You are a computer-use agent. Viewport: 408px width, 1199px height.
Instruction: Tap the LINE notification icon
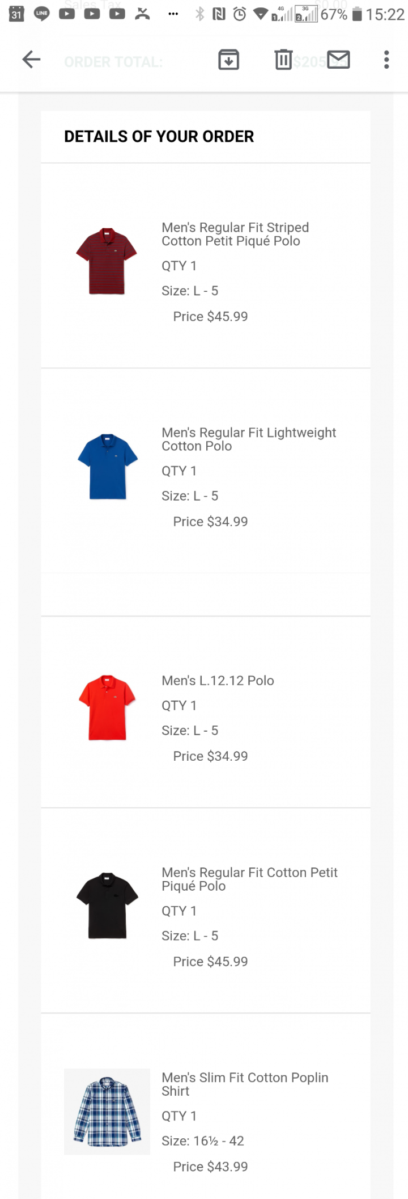(41, 14)
